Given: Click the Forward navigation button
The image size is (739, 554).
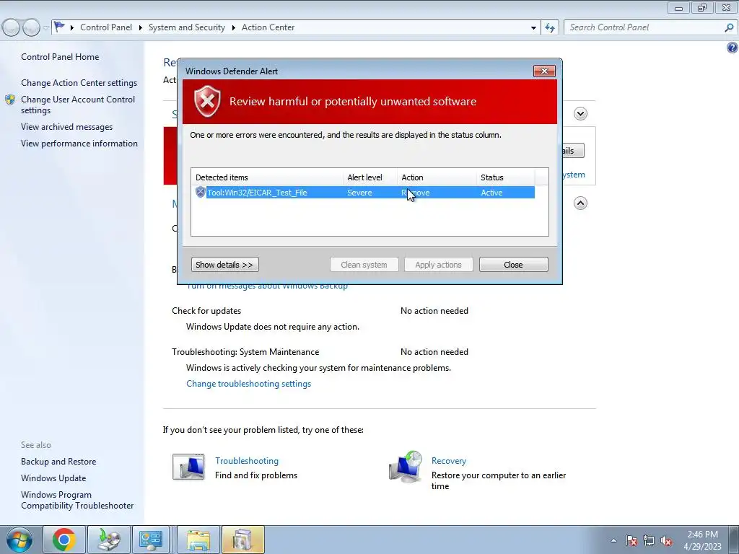Looking at the screenshot, I should (x=31, y=27).
